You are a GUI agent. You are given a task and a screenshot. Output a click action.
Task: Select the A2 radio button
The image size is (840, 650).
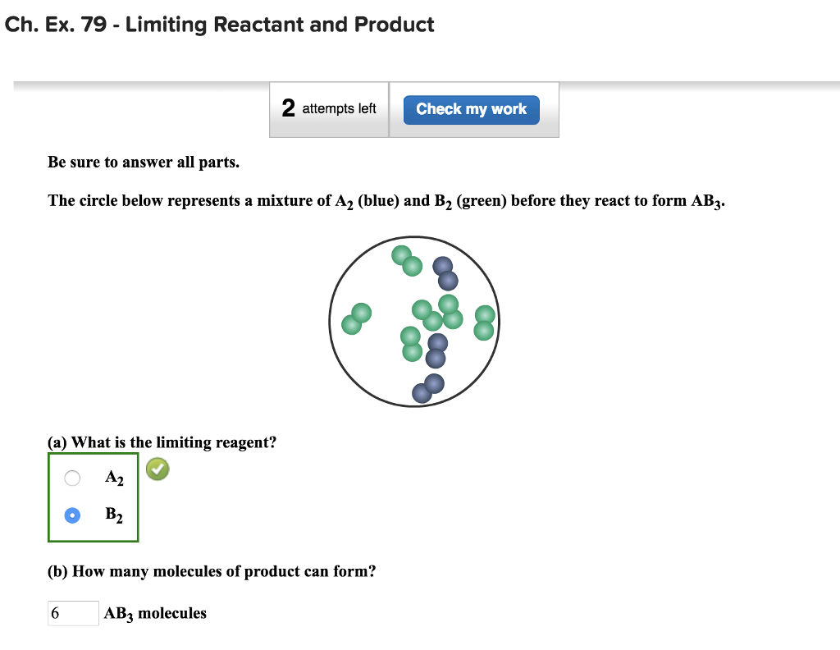click(71, 478)
